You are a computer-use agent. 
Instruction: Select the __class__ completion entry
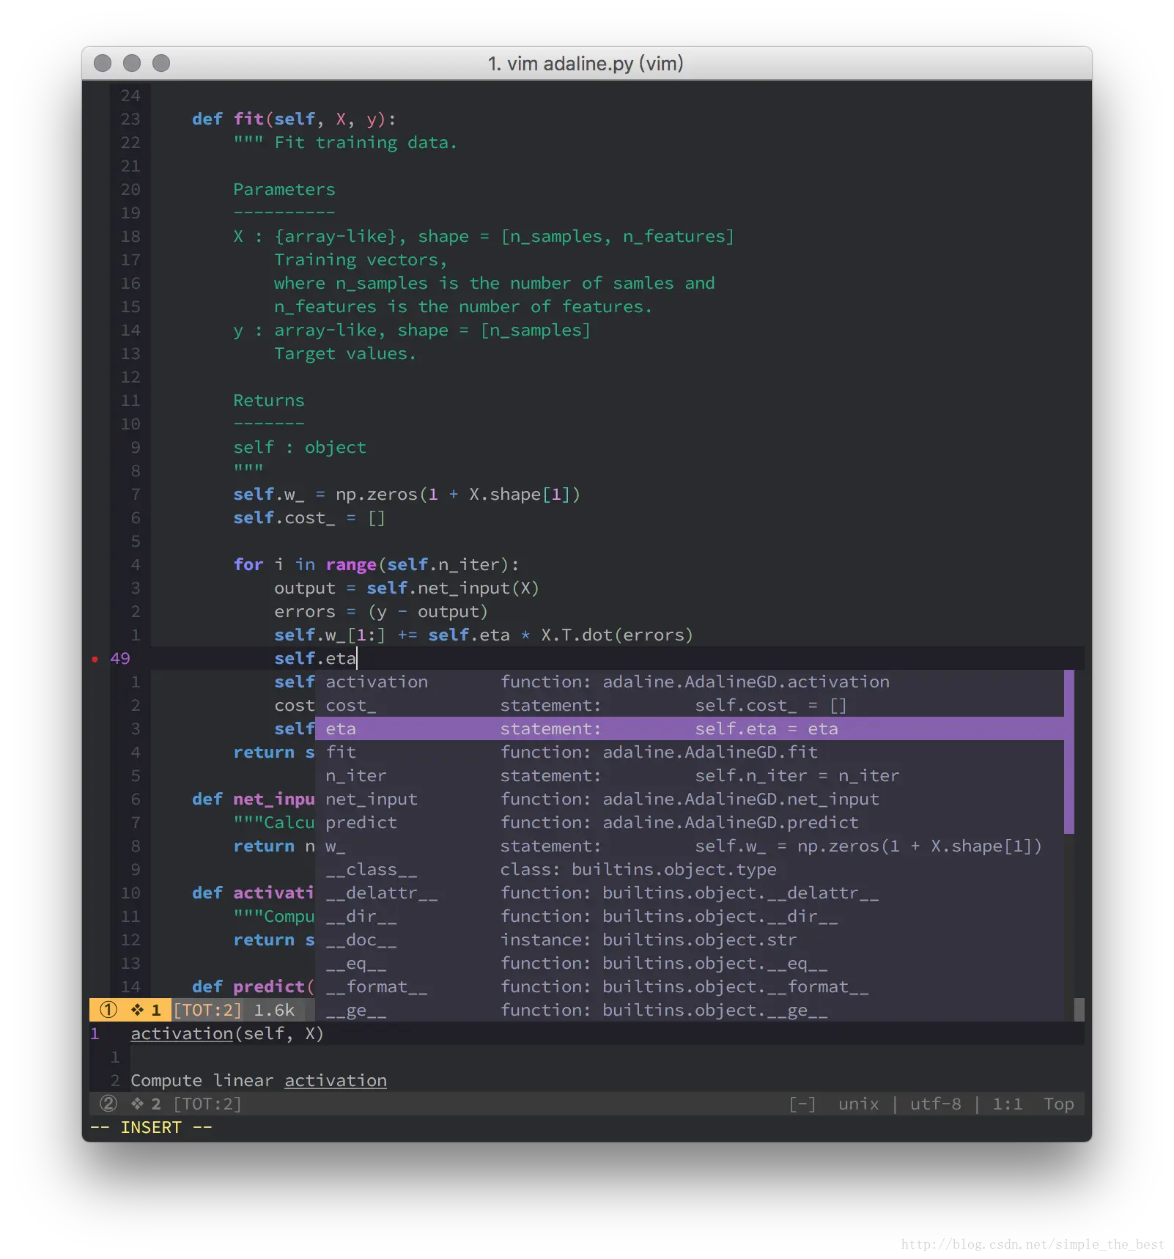tap(689, 869)
